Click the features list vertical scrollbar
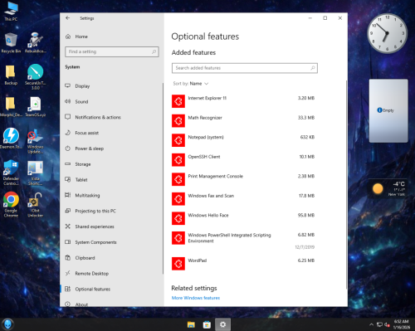 pyautogui.click(x=346, y=185)
